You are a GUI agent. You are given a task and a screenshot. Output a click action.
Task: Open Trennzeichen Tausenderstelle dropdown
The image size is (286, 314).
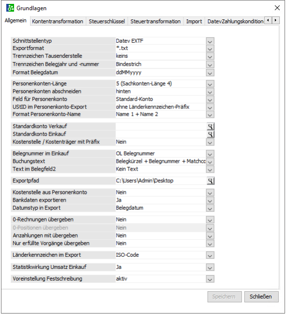coord(210,56)
